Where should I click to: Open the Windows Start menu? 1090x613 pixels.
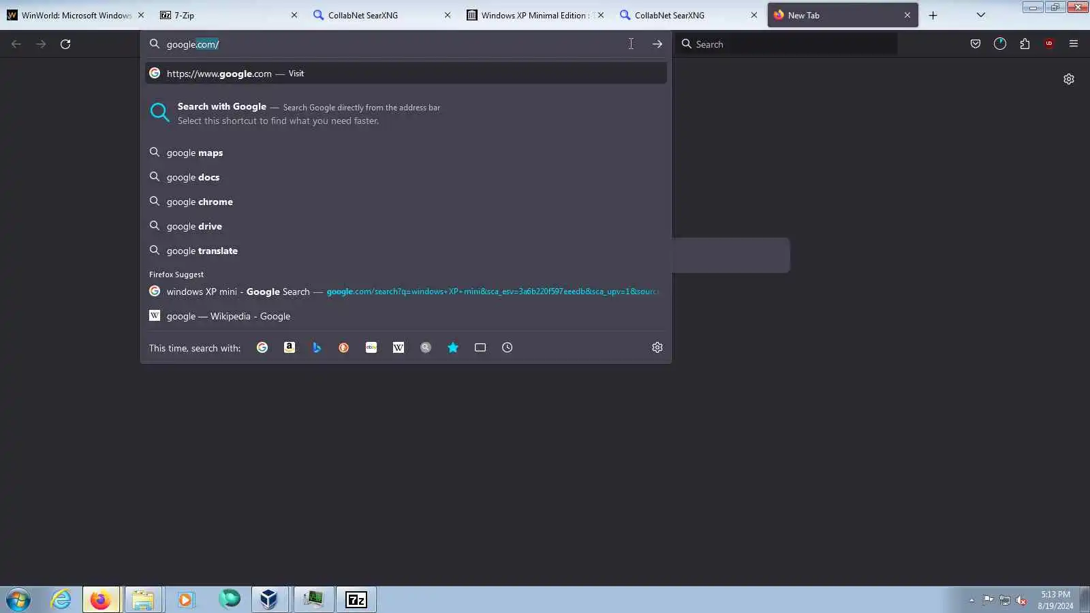pyautogui.click(x=18, y=599)
